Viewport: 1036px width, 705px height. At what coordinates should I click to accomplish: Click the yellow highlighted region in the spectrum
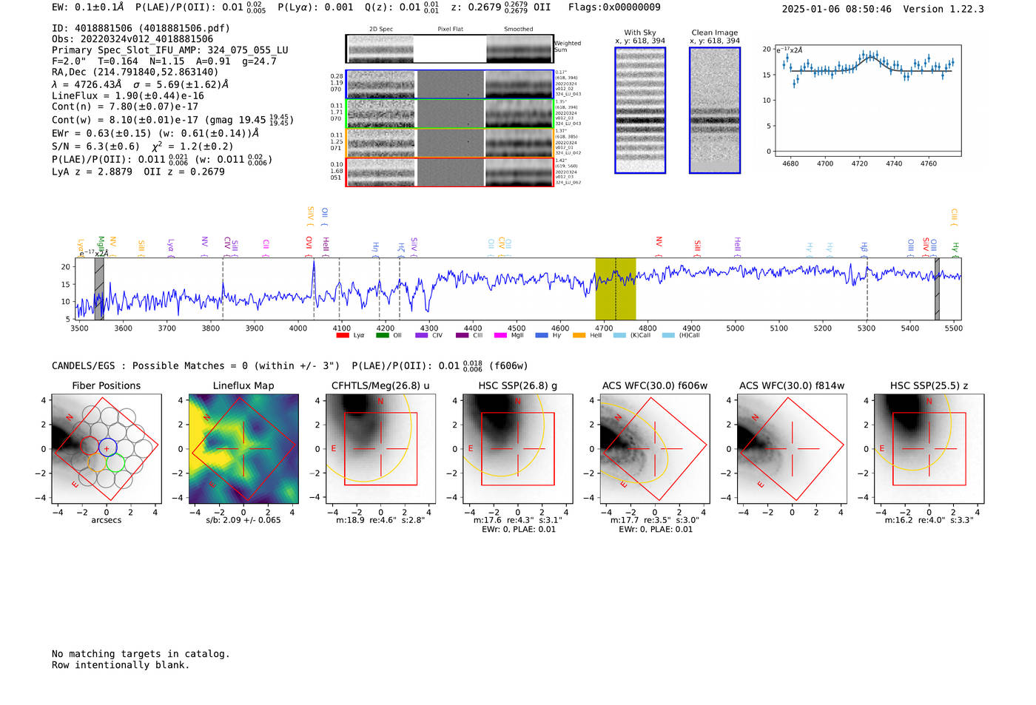pyautogui.click(x=616, y=289)
